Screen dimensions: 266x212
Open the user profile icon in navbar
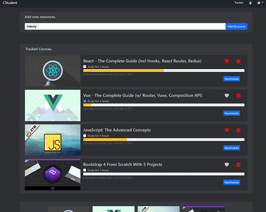tap(250, 3)
